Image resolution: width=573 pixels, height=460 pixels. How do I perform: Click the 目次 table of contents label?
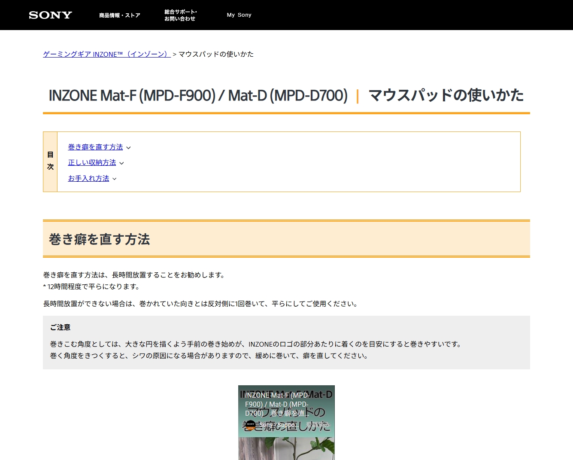click(x=50, y=161)
